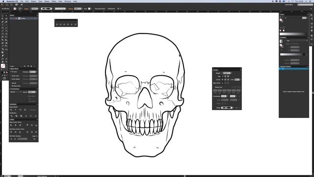Open the Help menu
The image size is (314, 177).
pyautogui.click(x=75, y=1)
